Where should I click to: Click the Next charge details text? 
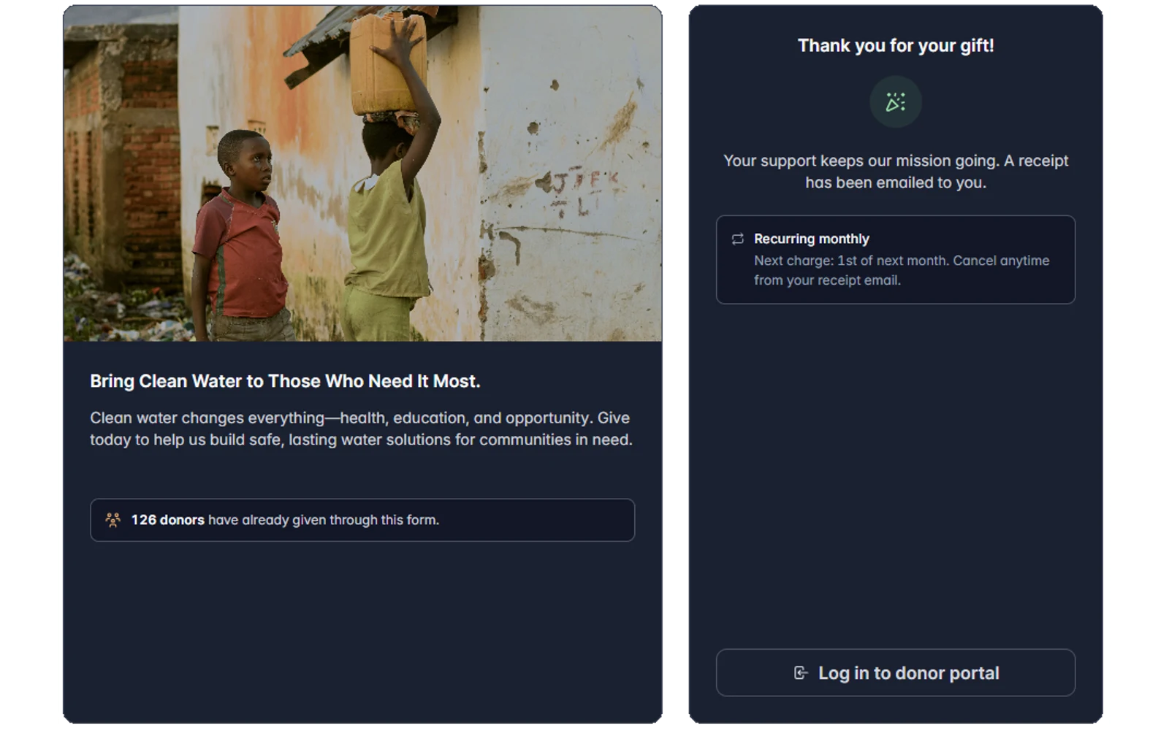click(x=902, y=270)
